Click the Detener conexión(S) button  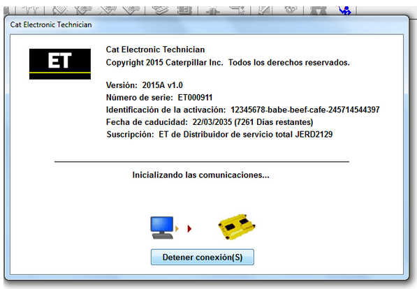point(203,257)
